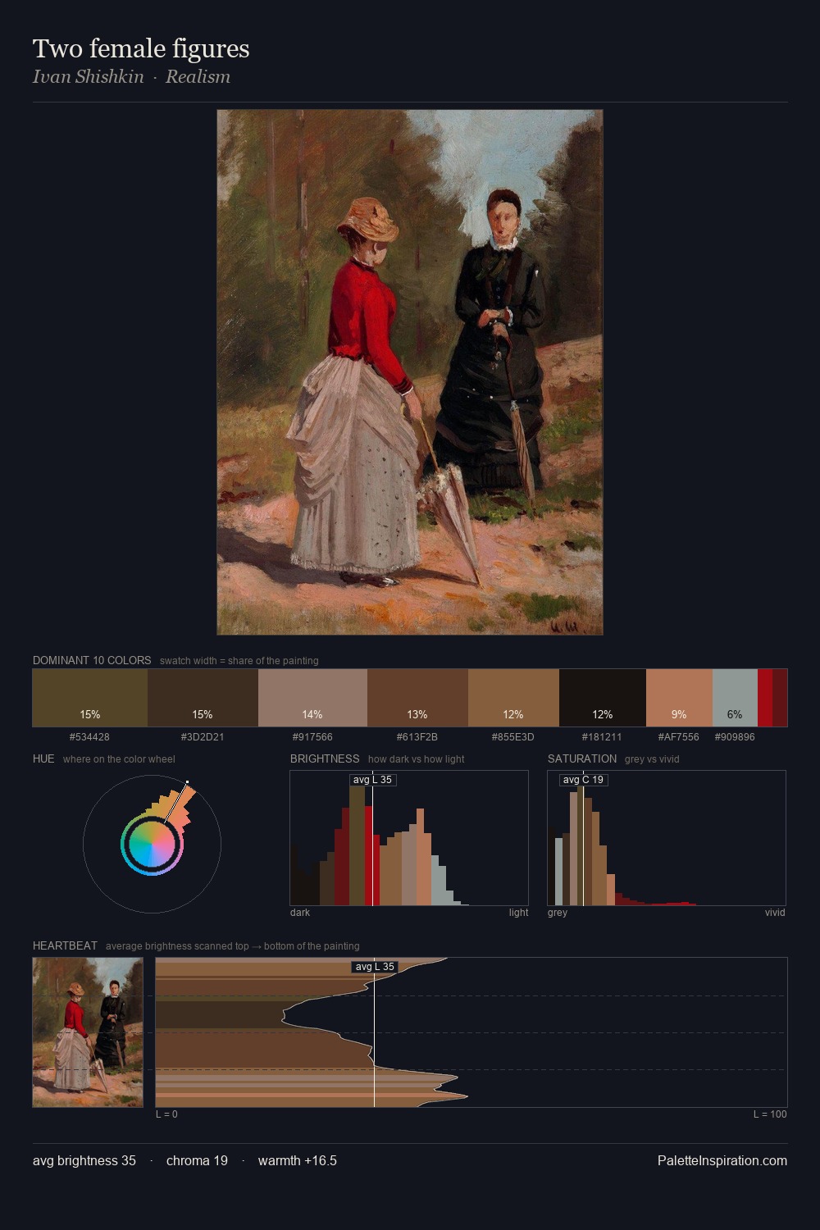Select the #855E3D tan swatch
Viewport: 820px width, 1230px height.
pyautogui.click(x=513, y=698)
